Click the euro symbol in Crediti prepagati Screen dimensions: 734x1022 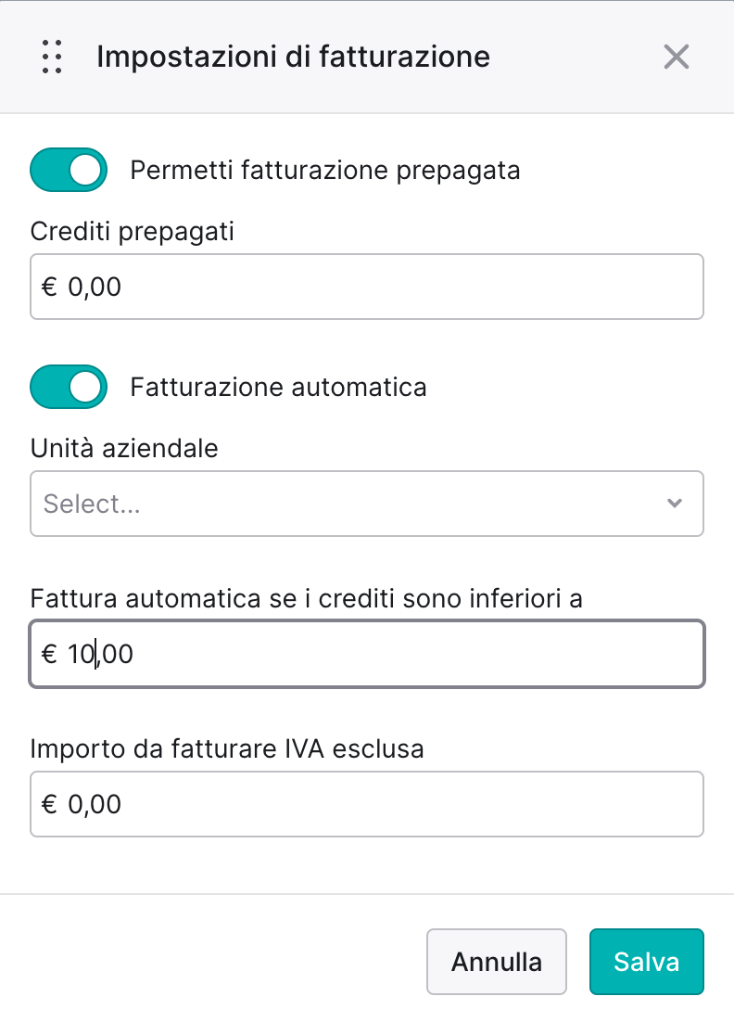[49, 287]
